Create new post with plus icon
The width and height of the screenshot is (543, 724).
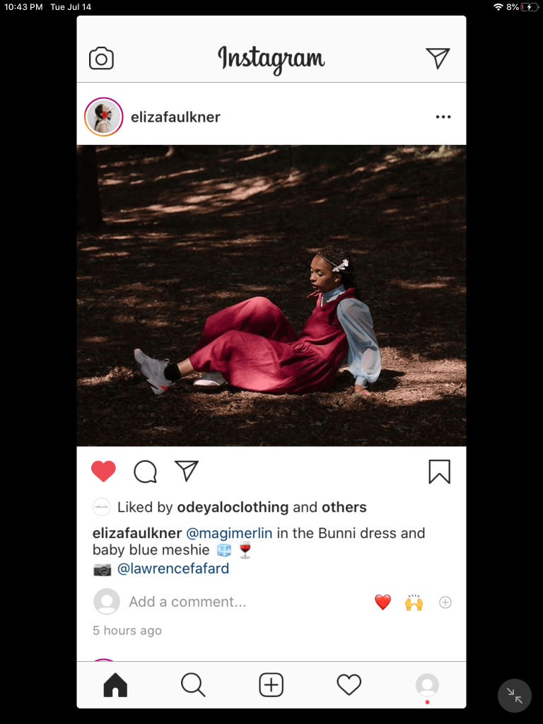click(x=271, y=684)
